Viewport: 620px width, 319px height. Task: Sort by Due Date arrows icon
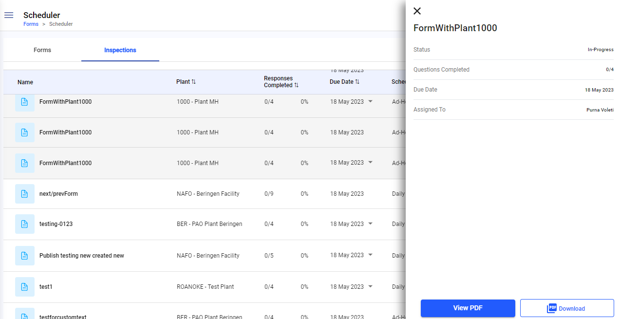(357, 82)
